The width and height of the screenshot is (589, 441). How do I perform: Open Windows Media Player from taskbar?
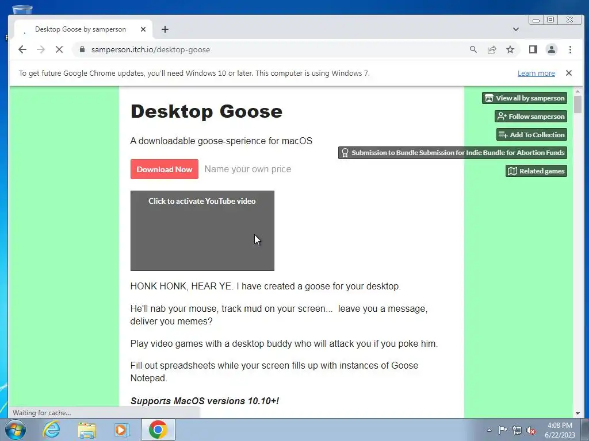coord(122,430)
